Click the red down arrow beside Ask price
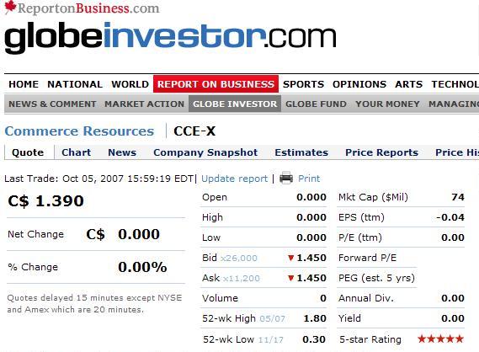The width and height of the screenshot is (479, 352). pyautogui.click(x=290, y=279)
